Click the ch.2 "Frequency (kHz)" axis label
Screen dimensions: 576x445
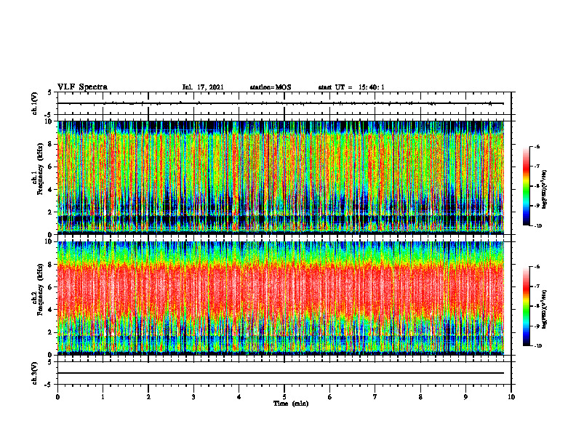[41, 288]
